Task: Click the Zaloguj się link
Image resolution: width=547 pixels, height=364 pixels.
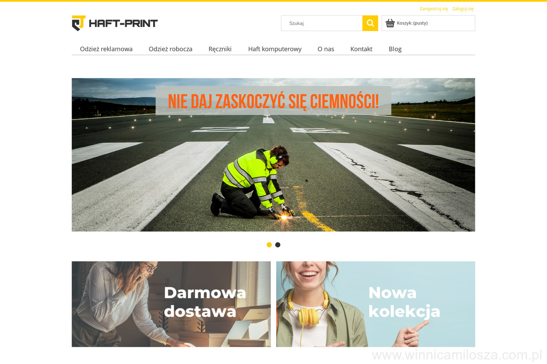Action: (463, 9)
